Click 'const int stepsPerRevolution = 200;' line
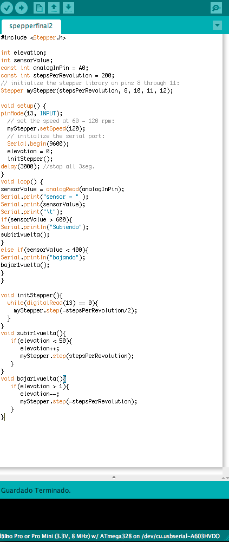The height and width of the screenshot is (542, 229). pos(58,76)
